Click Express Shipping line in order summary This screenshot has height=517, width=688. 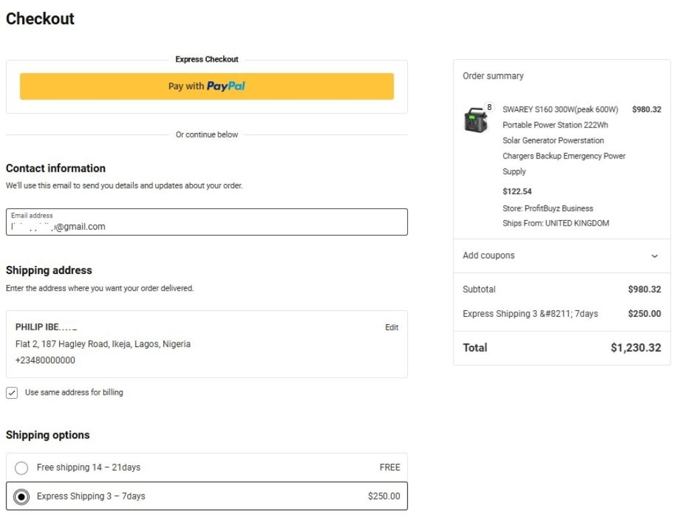[x=530, y=314]
